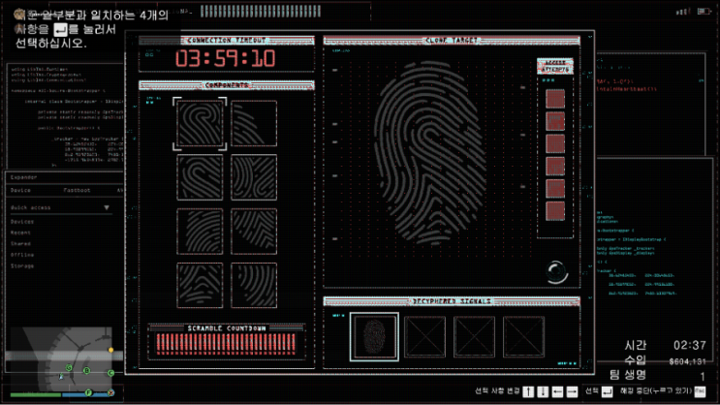The height and width of the screenshot is (405, 720).
Task: Click the fourth deciphered signal slot
Action: (x=523, y=336)
